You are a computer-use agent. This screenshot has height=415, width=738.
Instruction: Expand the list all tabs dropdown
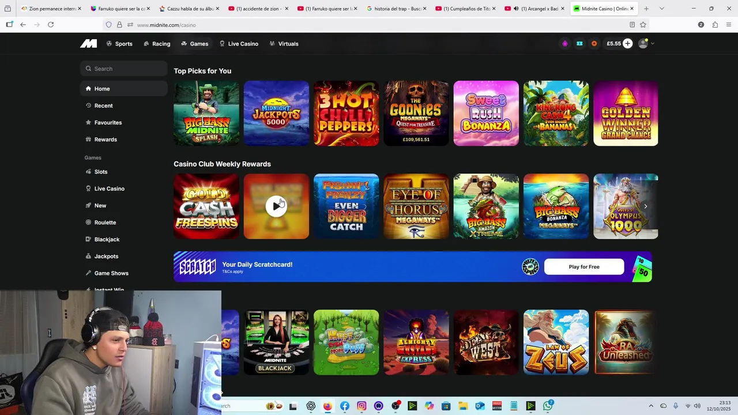[661, 9]
